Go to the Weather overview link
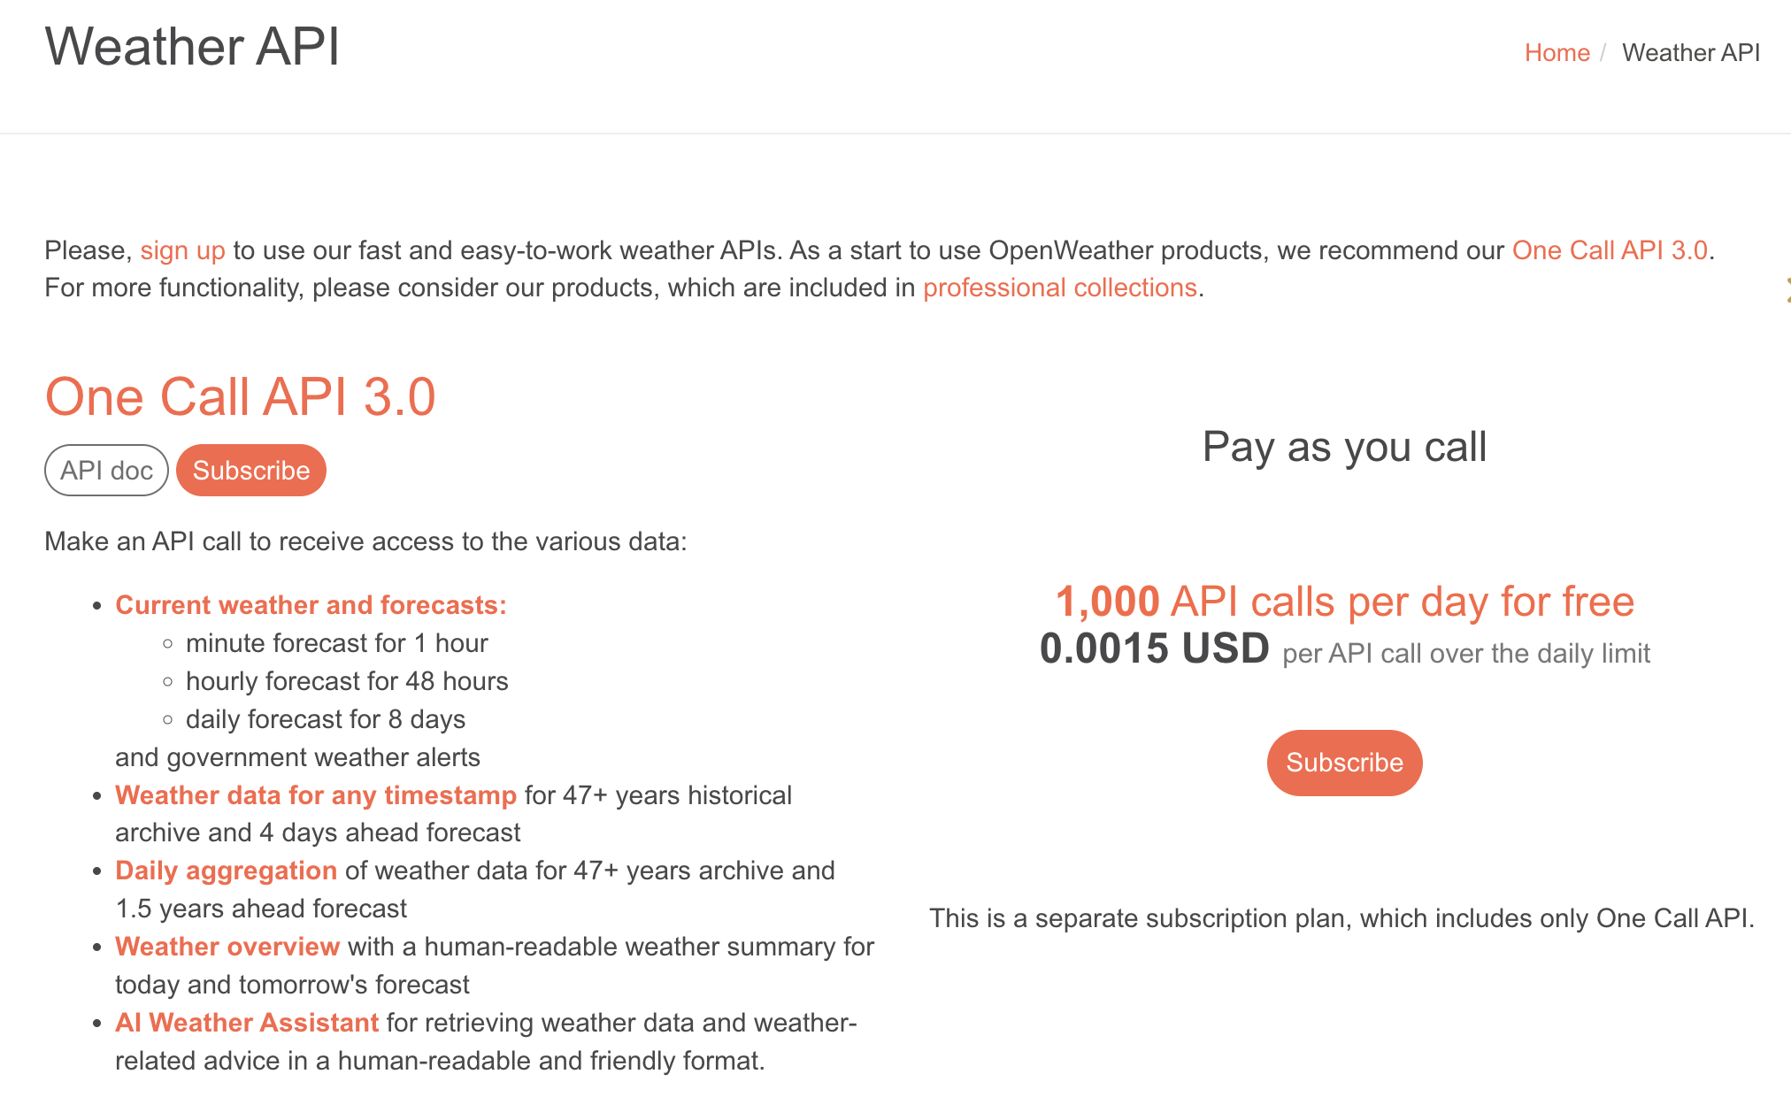 tap(227, 947)
